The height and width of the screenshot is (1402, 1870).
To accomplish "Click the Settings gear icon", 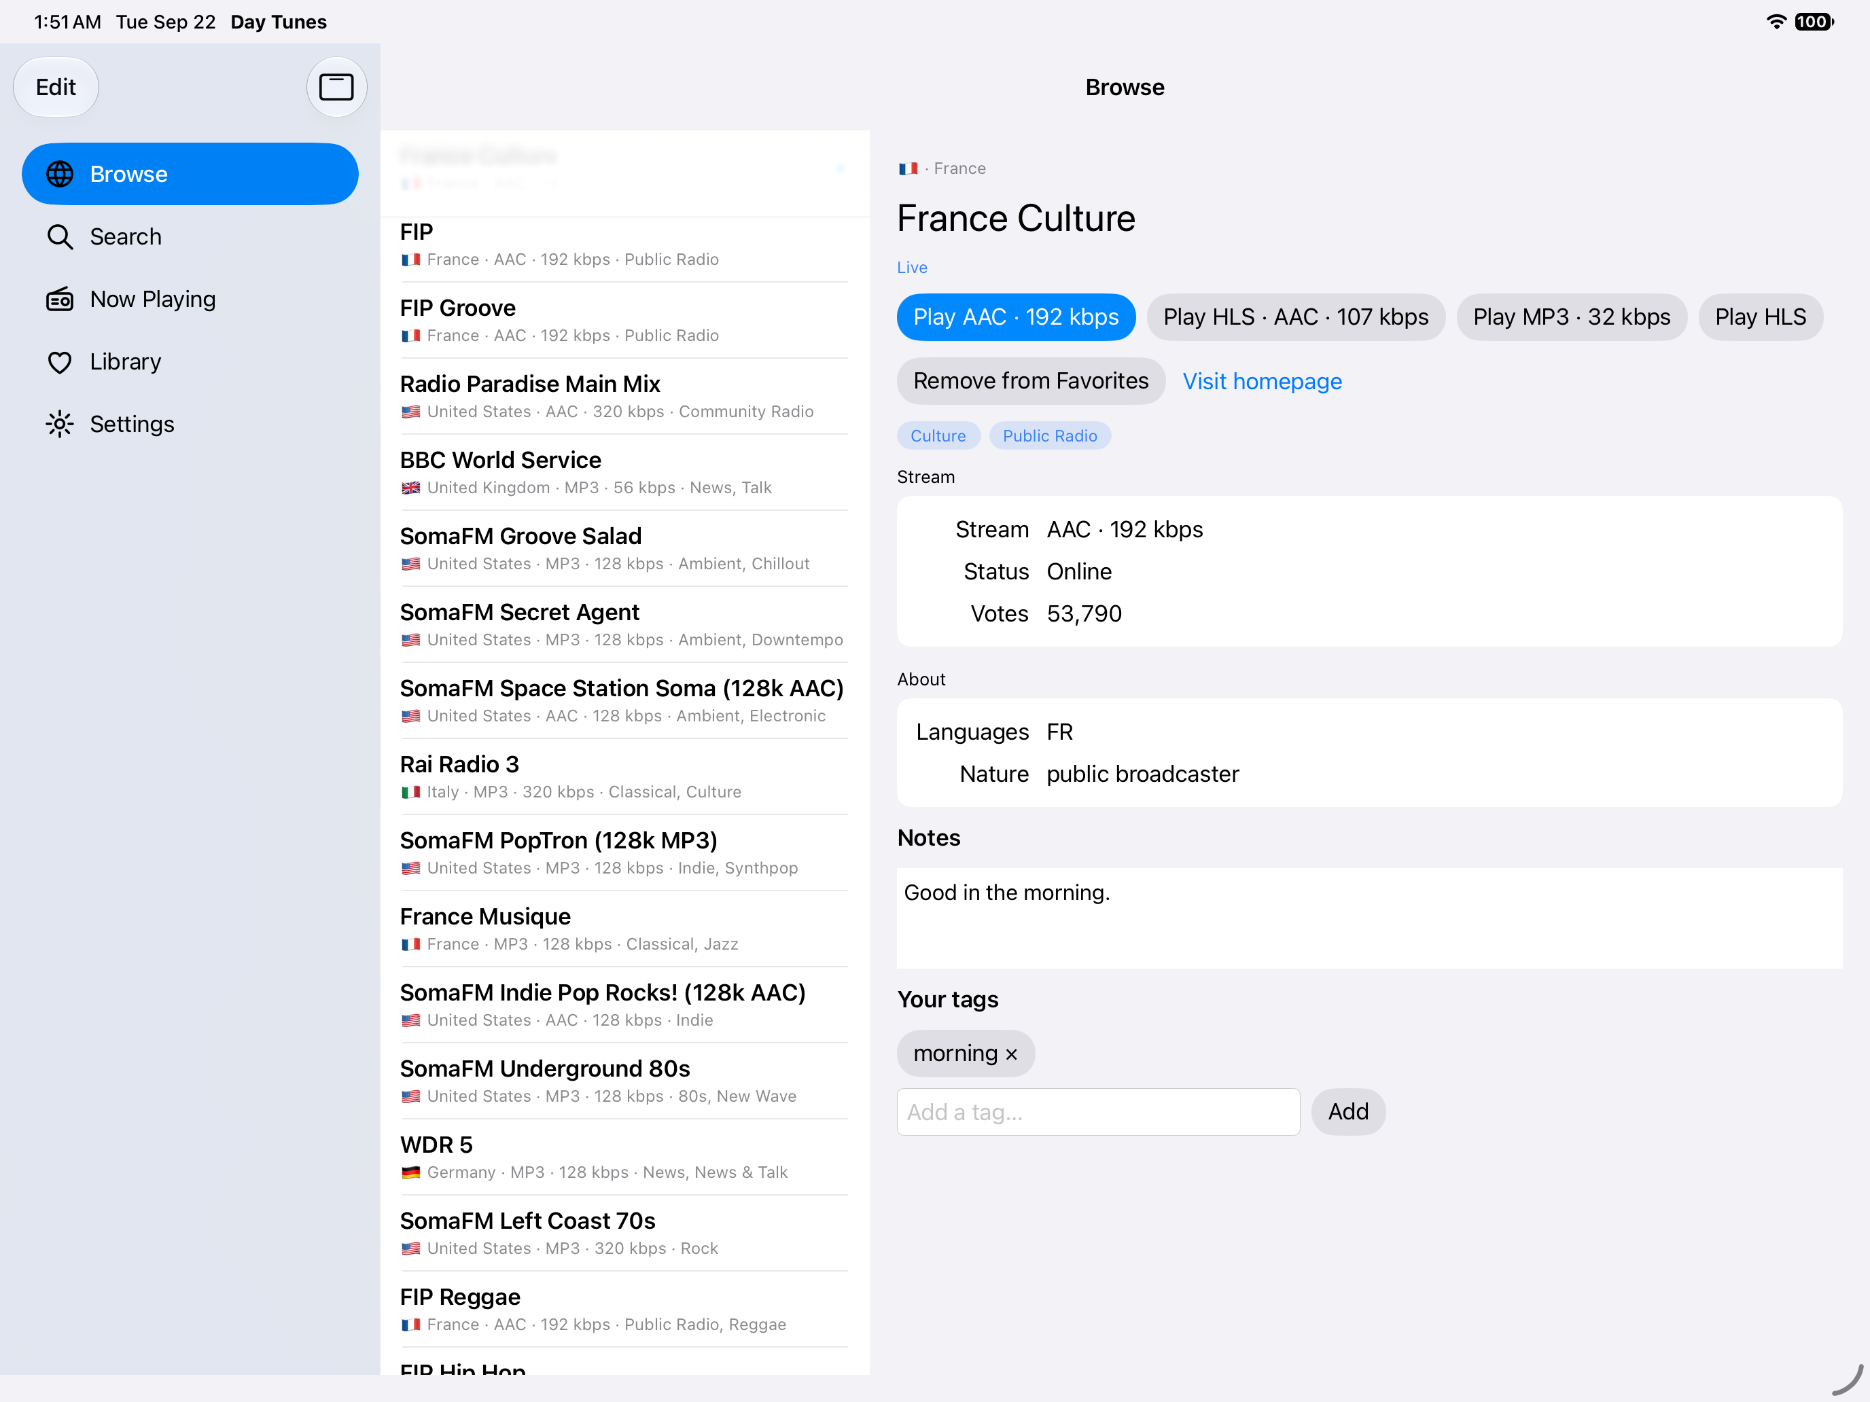I will (59, 425).
